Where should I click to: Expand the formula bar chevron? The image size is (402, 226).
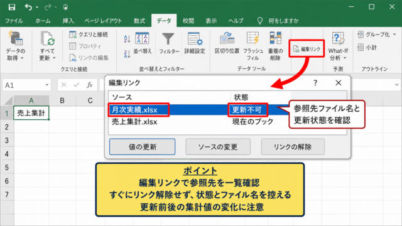pos(396,85)
